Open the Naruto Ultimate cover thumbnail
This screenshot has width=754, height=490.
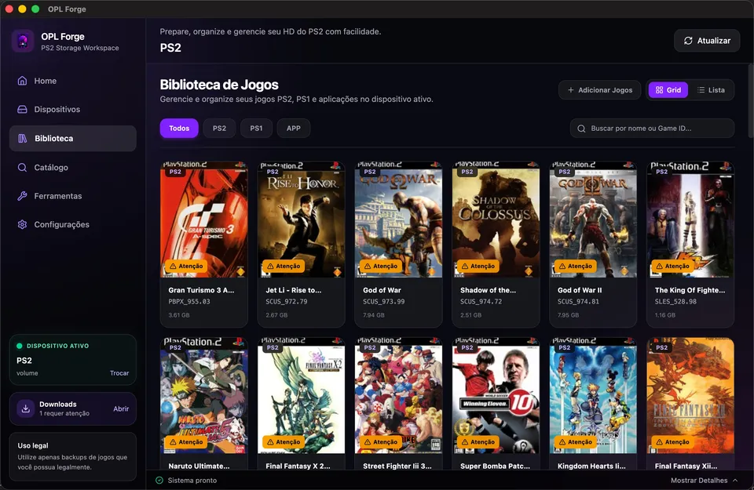[x=204, y=395]
